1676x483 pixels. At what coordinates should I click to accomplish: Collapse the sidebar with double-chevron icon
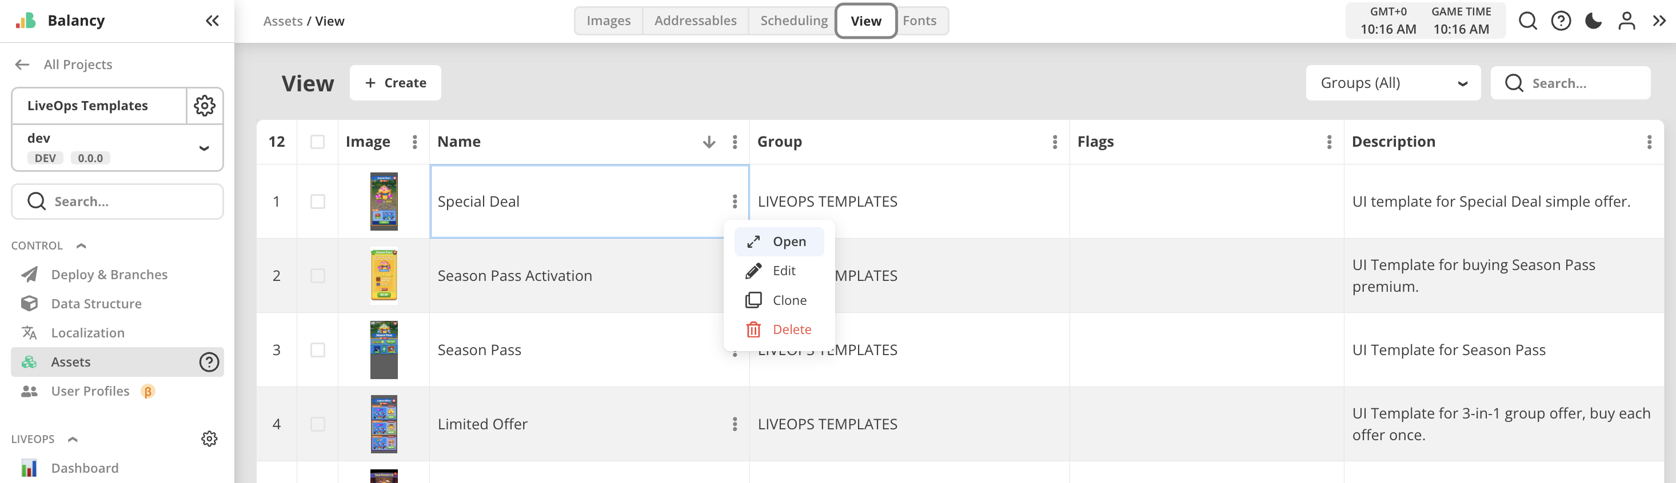212,21
